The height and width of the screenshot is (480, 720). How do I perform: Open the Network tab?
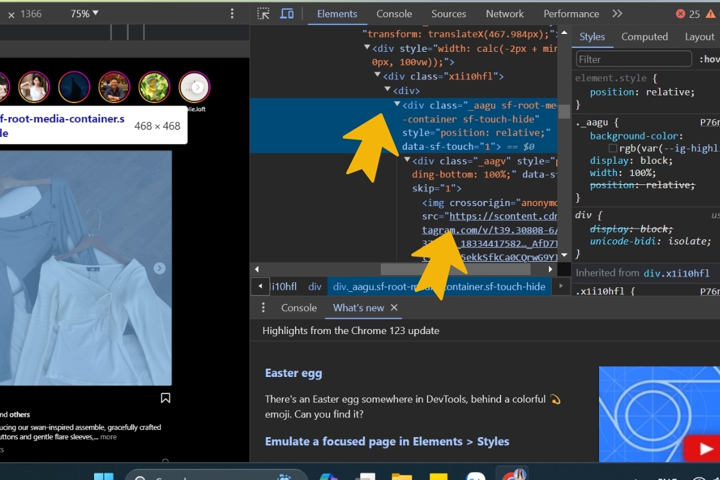pos(505,14)
